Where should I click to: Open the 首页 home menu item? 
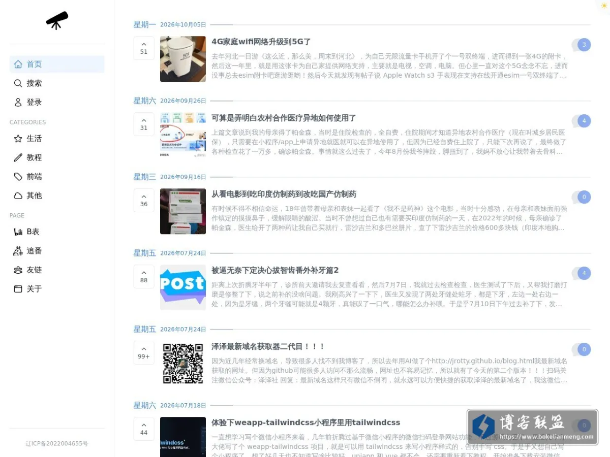click(57, 64)
